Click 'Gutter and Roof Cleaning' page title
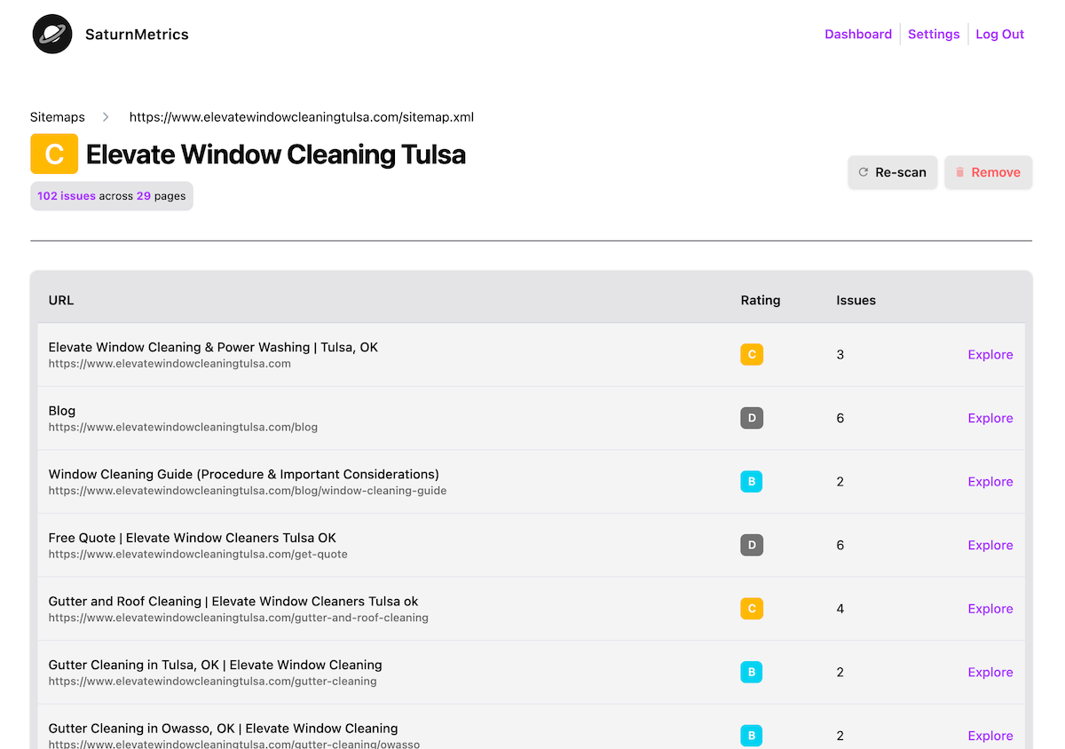This screenshot has width=1065, height=749. pos(233,601)
